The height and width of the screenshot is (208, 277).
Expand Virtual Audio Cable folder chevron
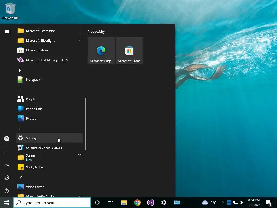click(x=80, y=196)
